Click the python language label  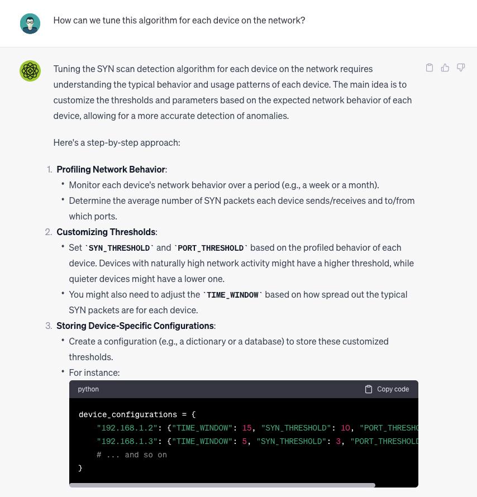(88, 389)
